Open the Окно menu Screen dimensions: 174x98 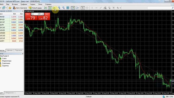(x=40, y=4)
